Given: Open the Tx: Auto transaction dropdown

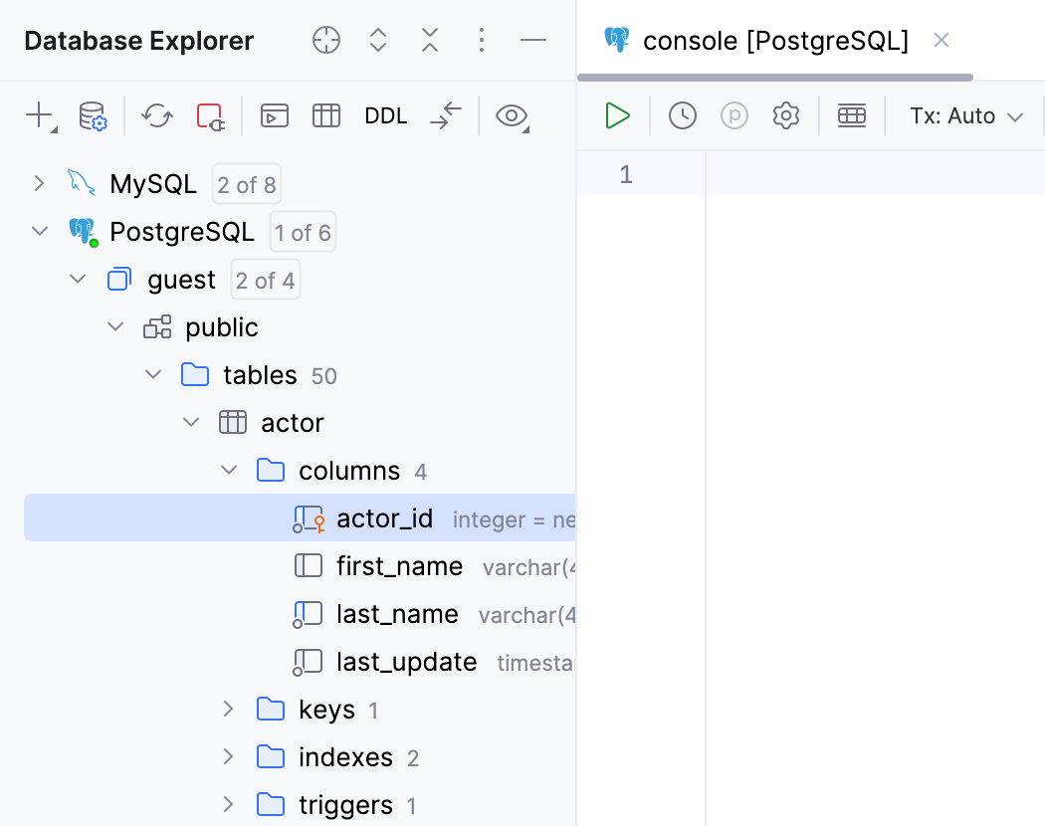Looking at the screenshot, I should [965, 115].
